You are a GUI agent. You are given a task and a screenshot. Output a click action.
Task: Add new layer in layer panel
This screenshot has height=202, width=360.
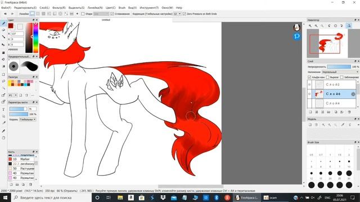point(310,112)
